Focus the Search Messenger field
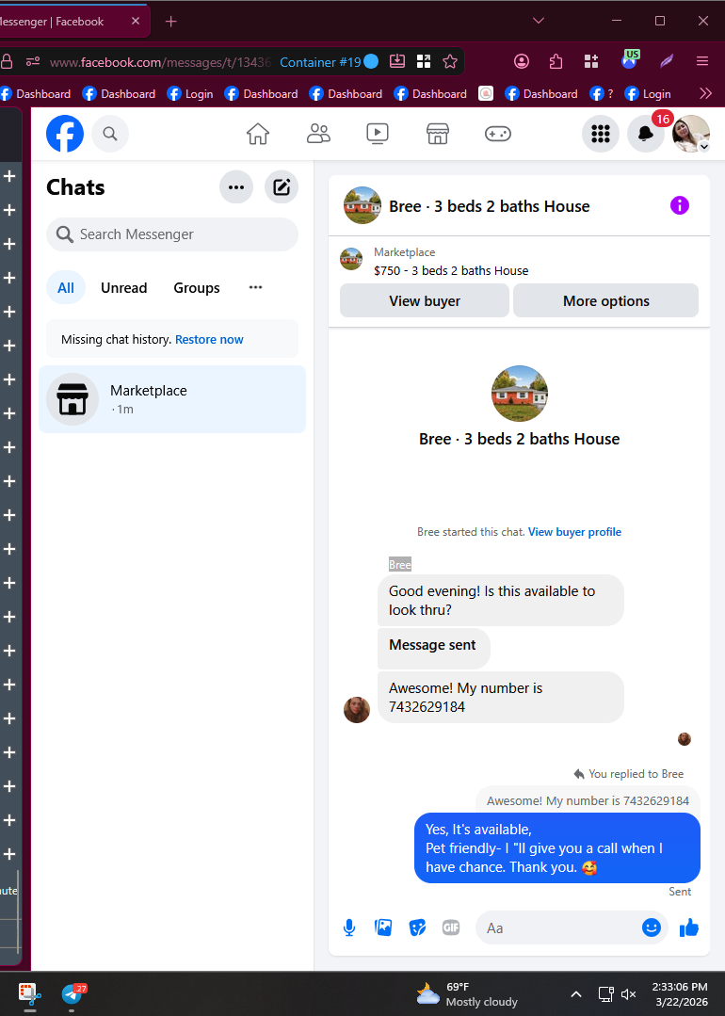 coord(172,234)
